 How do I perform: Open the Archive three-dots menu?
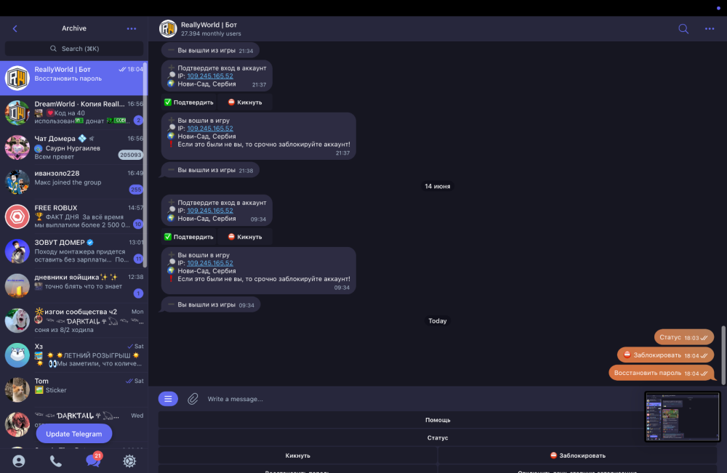(132, 29)
